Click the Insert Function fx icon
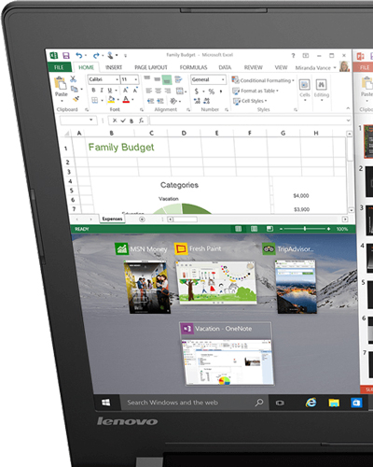This screenshot has height=467, width=373. tap(141, 120)
